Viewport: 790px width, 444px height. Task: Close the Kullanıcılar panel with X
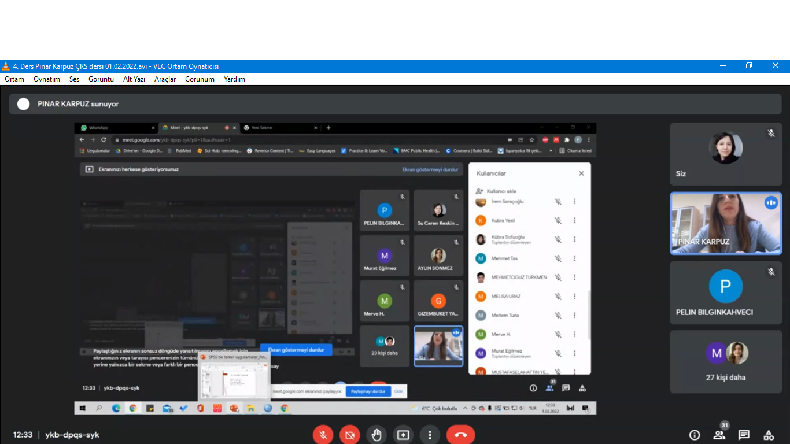581,173
